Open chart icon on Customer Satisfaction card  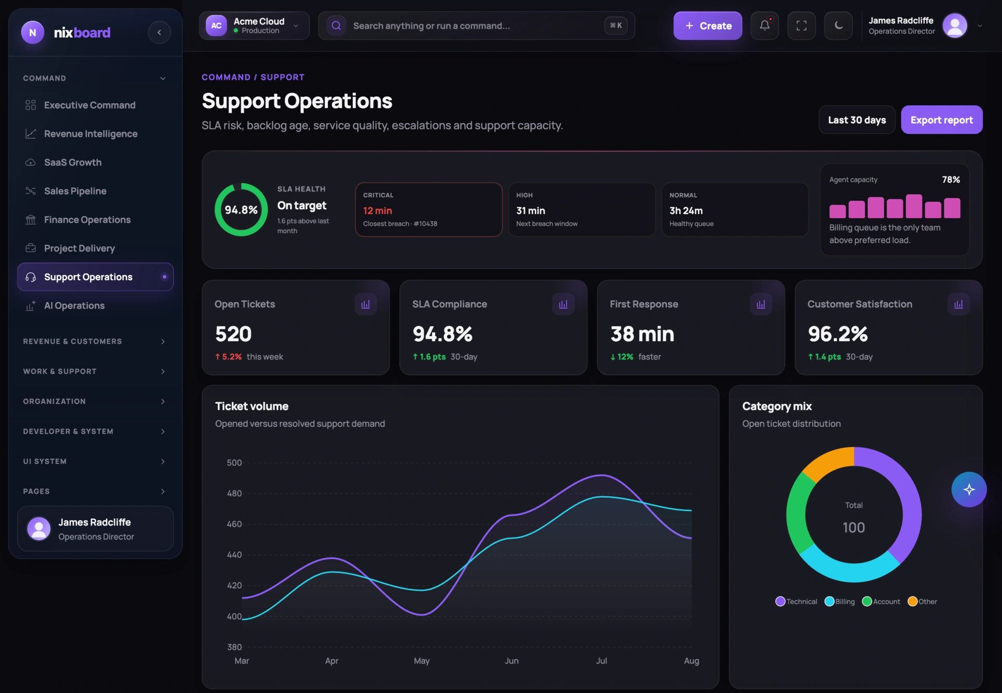959,304
